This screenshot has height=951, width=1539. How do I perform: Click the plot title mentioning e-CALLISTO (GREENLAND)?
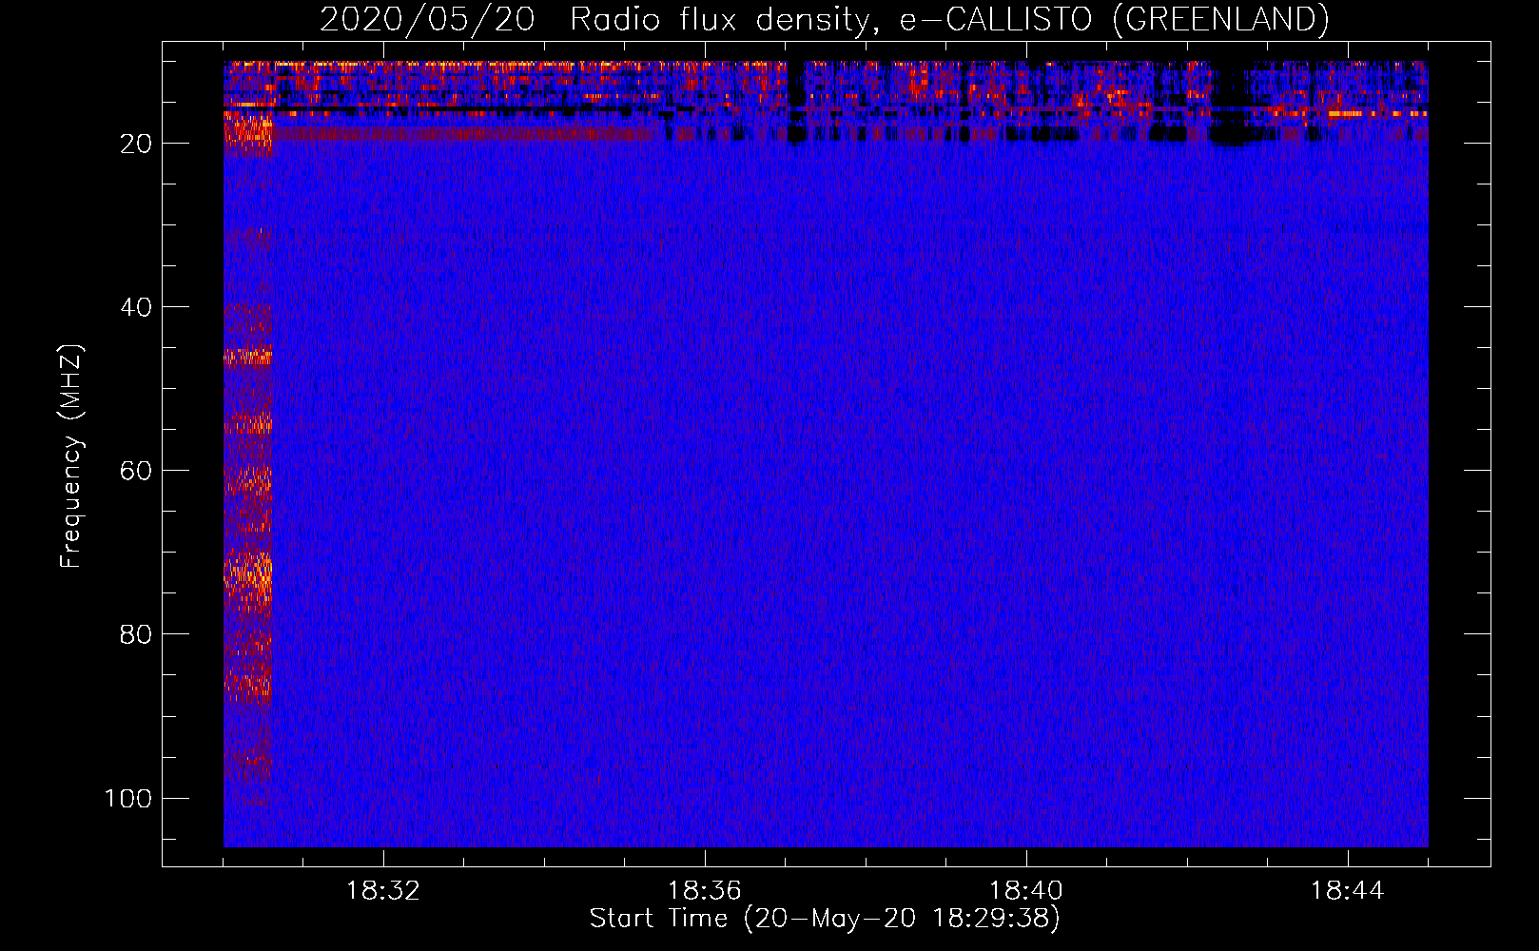tap(825, 19)
